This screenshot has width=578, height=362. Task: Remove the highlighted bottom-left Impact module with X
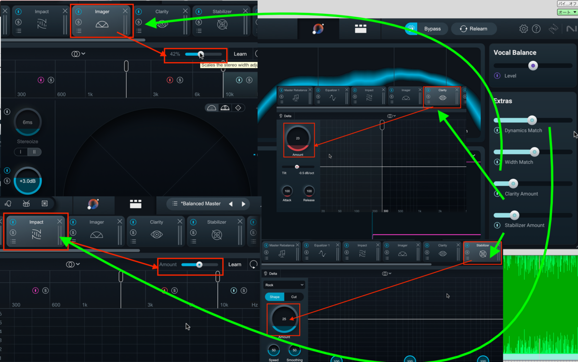tap(60, 222)
